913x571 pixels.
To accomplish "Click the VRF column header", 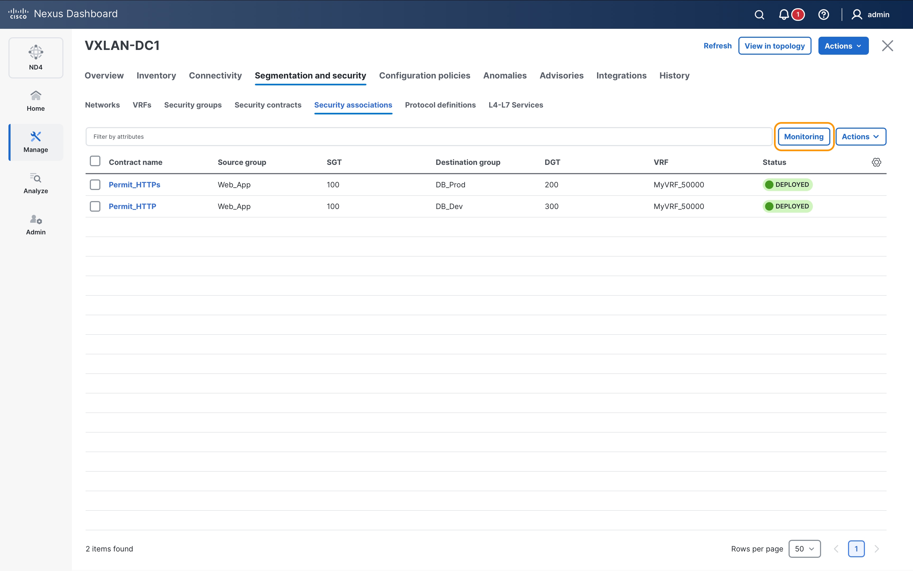I will click(x=661, y=163).
